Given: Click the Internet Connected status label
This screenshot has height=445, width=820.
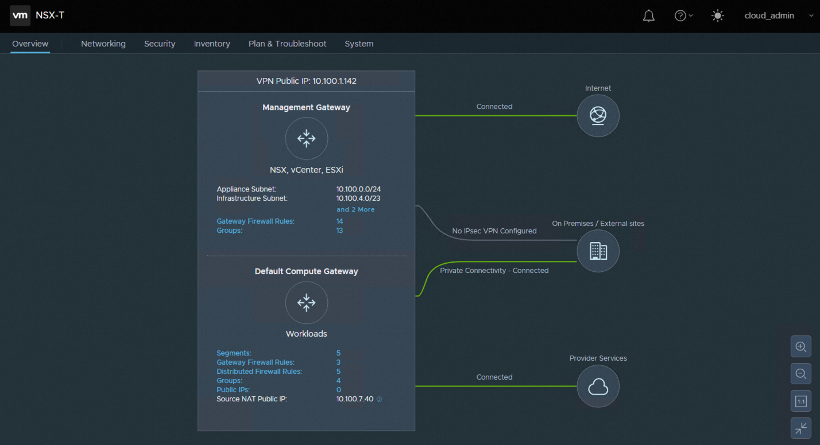Looking at the screenshot, I should click(494, 107).
